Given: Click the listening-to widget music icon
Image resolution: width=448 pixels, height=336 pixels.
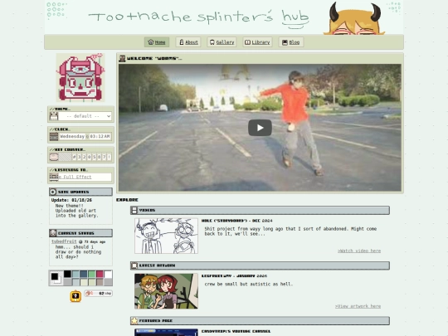Looking at the screenshot, I should pyautogui.click(x=54, y=178).
